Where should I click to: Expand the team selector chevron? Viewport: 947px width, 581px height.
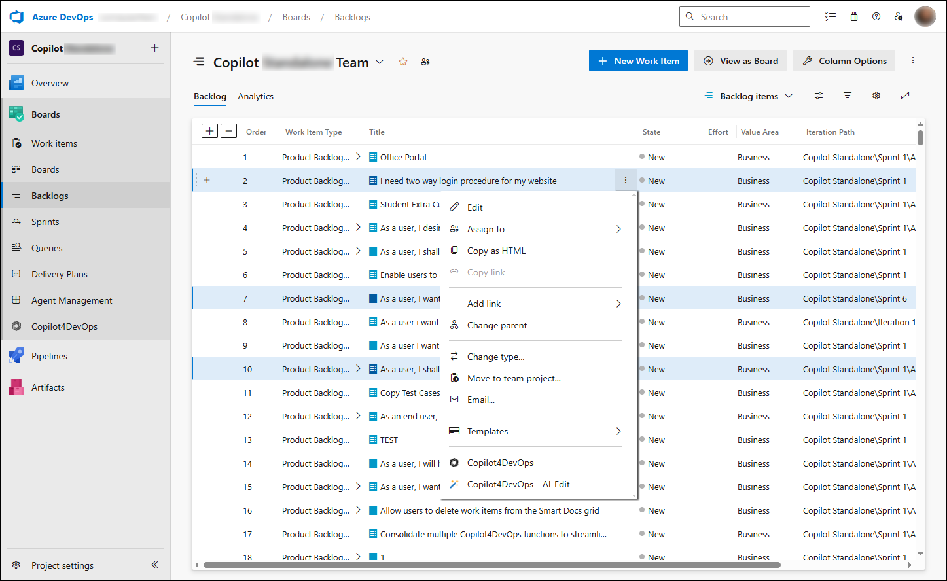[x=380, y=62]
